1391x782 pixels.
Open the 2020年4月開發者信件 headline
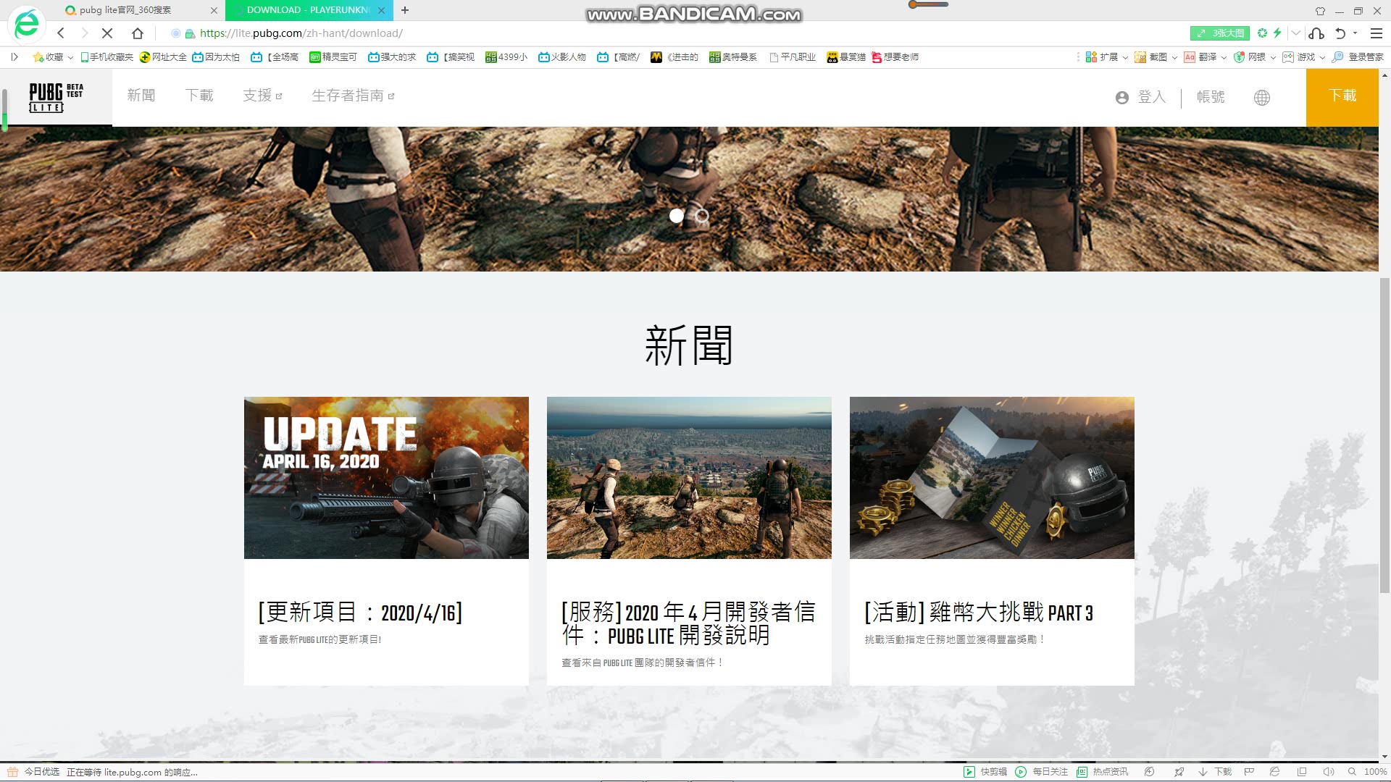[x=688, y=623]
